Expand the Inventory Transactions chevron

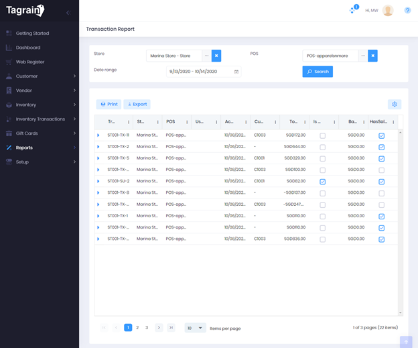point(74,119)
